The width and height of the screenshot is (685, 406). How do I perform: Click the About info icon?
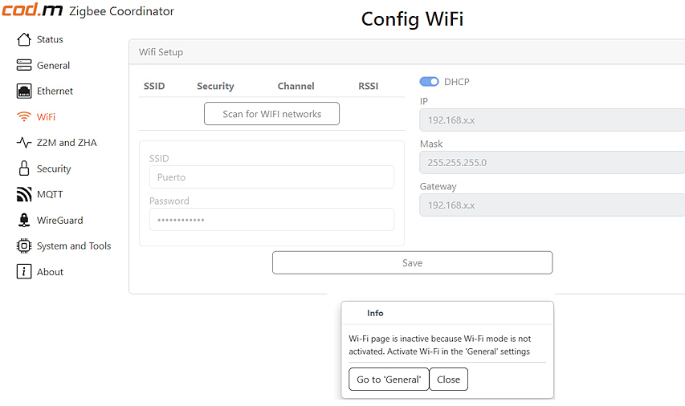pos(24,271)
